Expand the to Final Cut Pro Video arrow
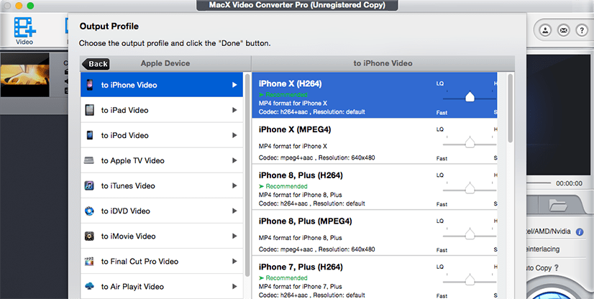 pos(234,261)
